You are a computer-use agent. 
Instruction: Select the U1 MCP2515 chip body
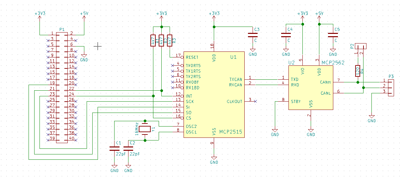214,95
